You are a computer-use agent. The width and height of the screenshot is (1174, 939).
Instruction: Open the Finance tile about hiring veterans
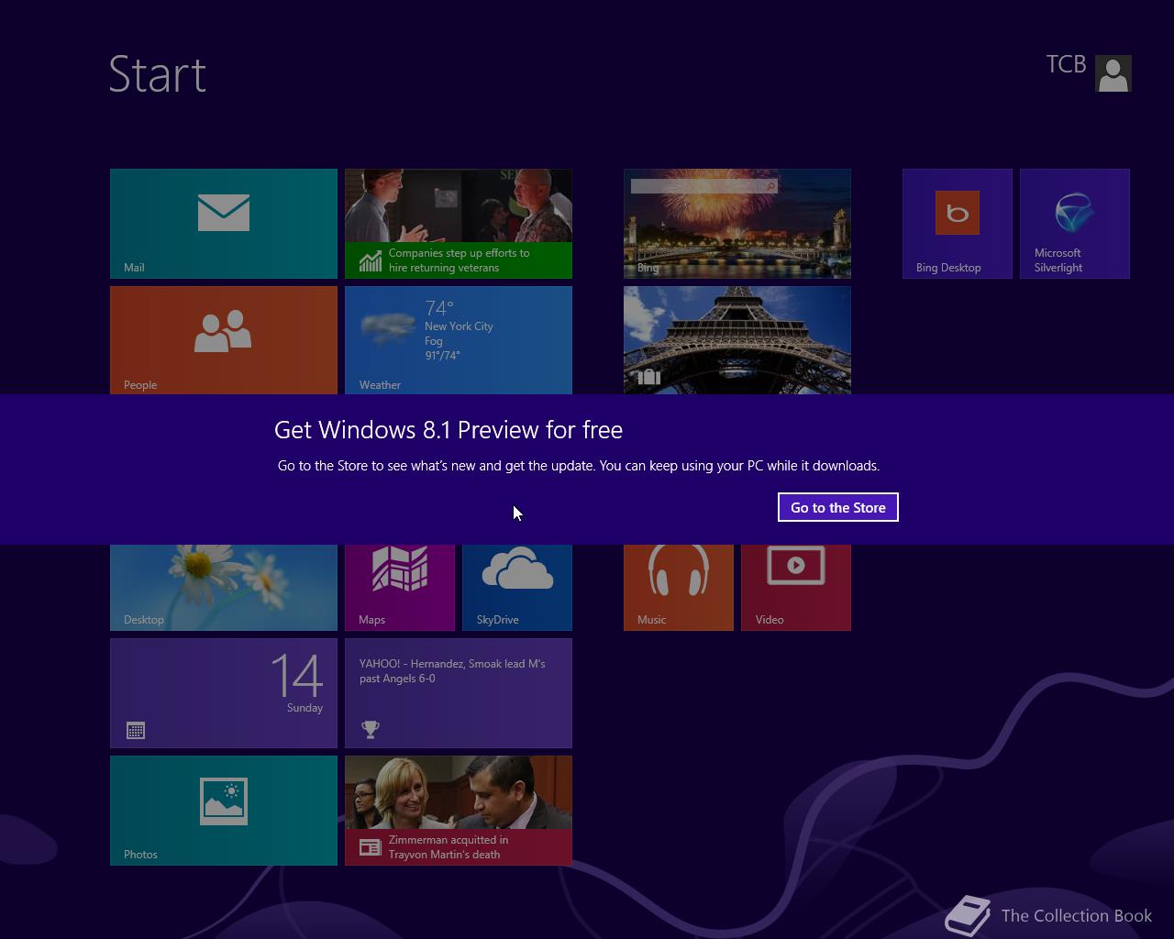[x=459, y=224]
